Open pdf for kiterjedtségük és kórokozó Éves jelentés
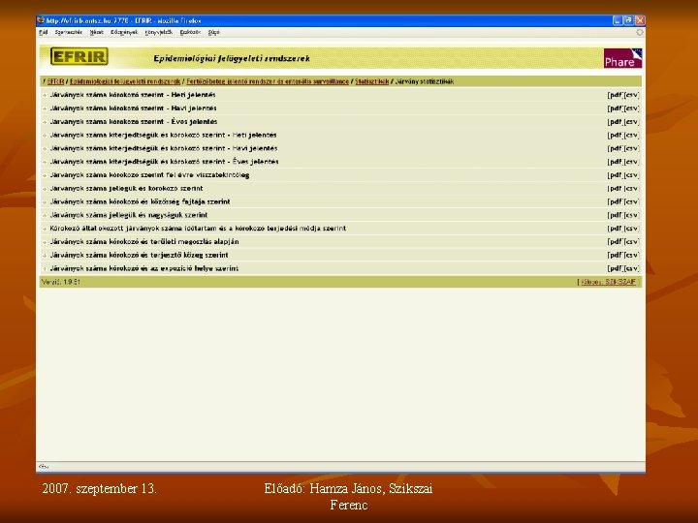 (615, 162)
